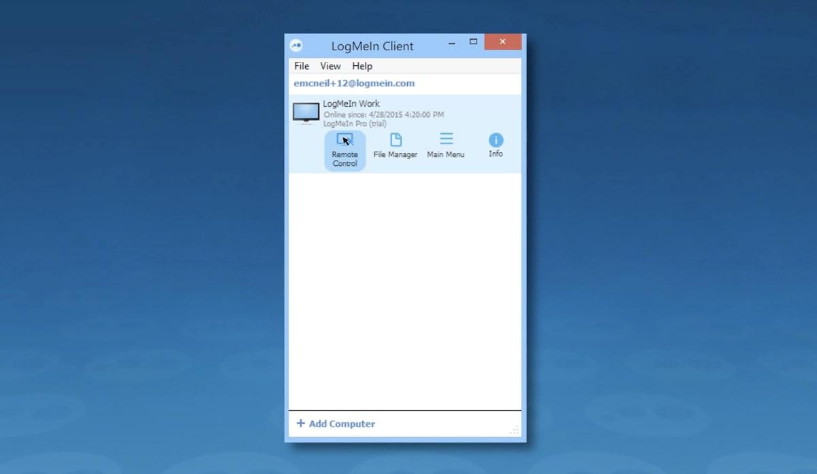Click the LogMeIn Work monitor icon

(x=306, y=114)
